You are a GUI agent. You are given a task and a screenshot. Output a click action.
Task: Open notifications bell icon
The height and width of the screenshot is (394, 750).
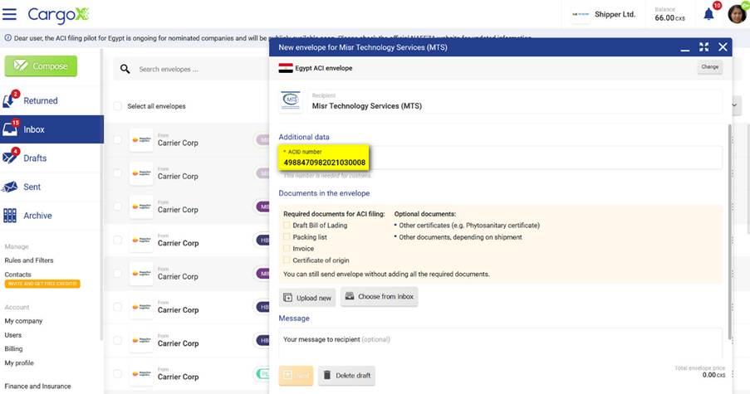[708, 14]
